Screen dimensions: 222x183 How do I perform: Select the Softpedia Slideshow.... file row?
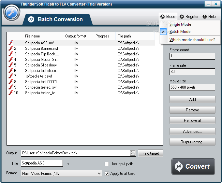click(x=81, y=65)
